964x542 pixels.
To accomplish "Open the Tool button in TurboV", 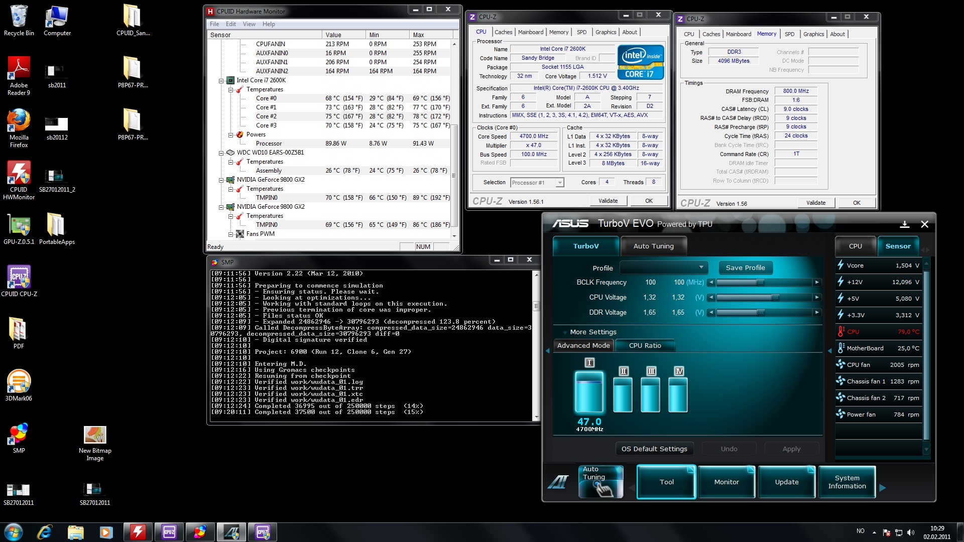I will point(666,482).
